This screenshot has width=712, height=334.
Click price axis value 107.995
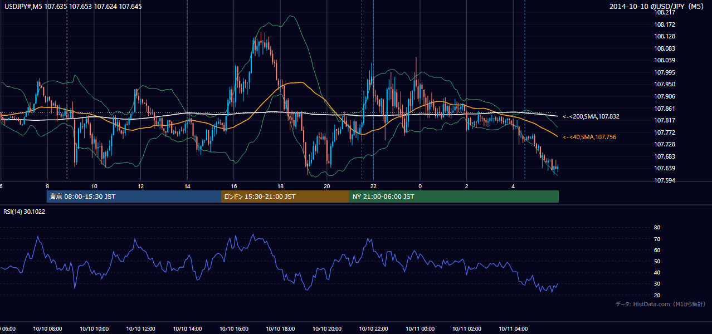pyautogui.click(x=665, y=72)
